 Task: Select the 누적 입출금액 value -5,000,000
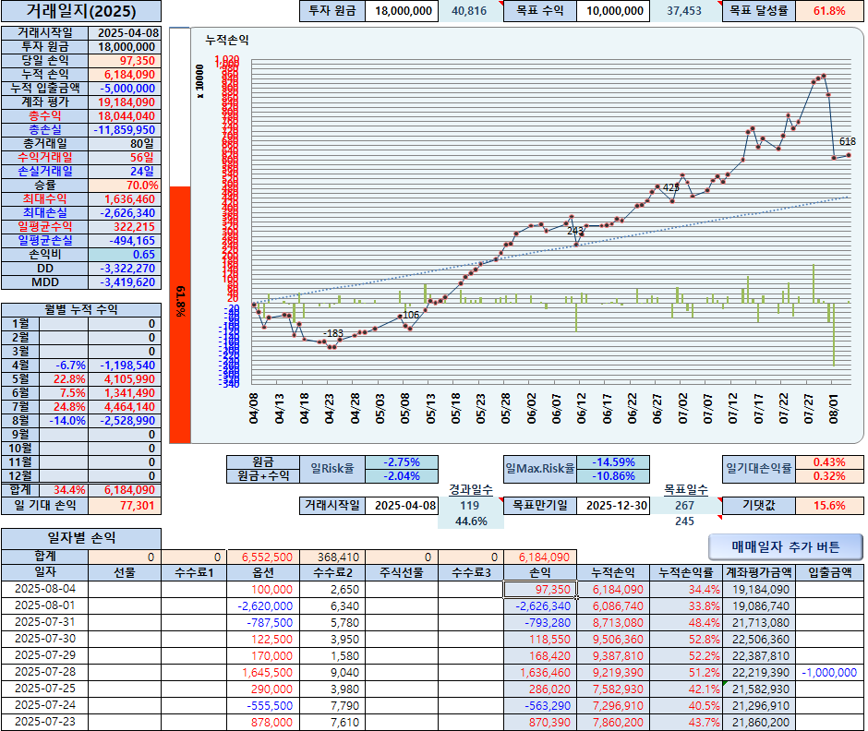125,89
